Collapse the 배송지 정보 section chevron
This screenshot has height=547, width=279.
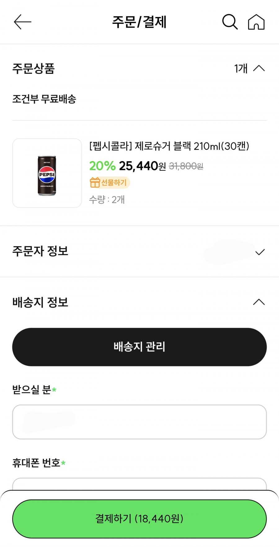coord(259,302)
